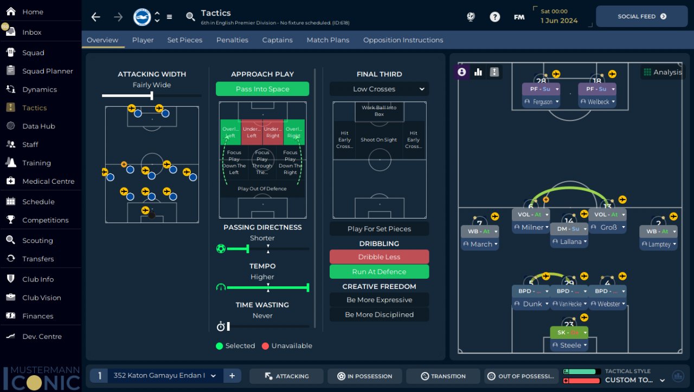Toggle Work Ball Into Box
Screen dimensions: 694x392
point(379,111)
